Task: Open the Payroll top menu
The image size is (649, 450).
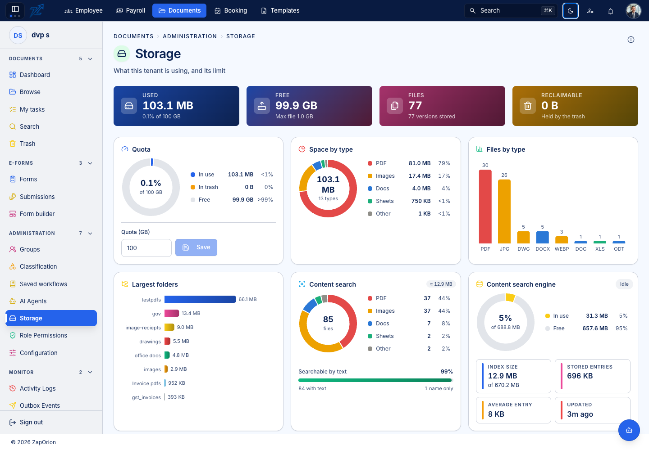Action: 130,11
